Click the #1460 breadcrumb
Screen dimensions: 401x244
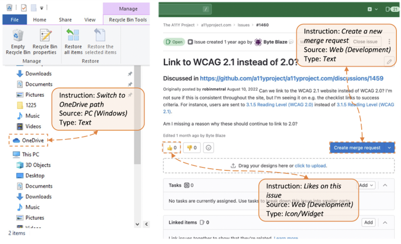pyautogui.click(x=263, y=25)
